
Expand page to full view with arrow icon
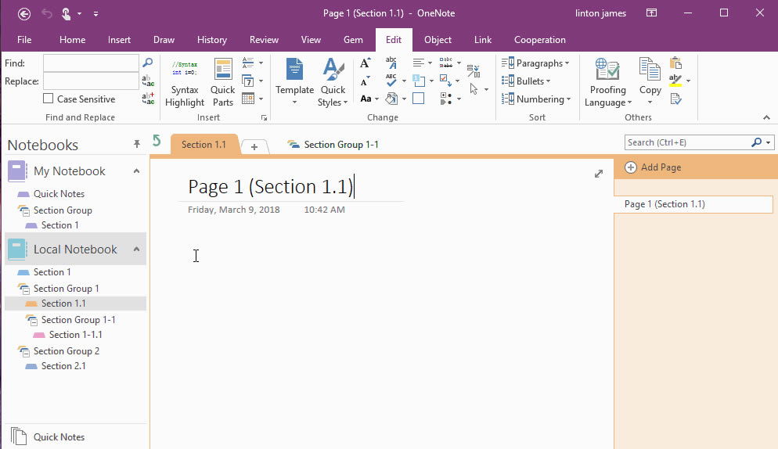[x=599, y=174]
